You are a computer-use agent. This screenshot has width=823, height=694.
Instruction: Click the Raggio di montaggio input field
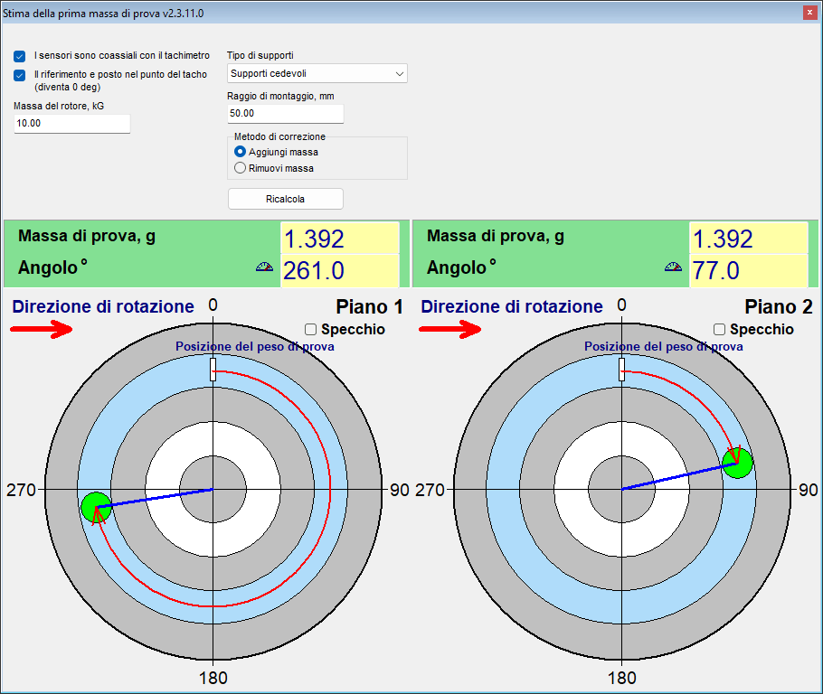click(x=286, y=113)
